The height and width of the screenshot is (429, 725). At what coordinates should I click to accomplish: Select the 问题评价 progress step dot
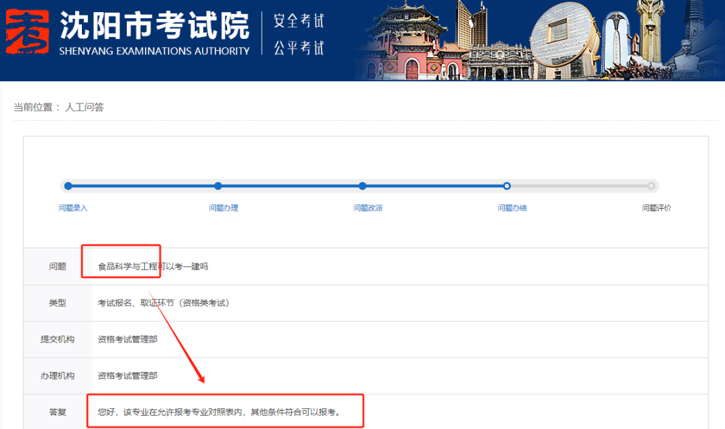point(651,186)
